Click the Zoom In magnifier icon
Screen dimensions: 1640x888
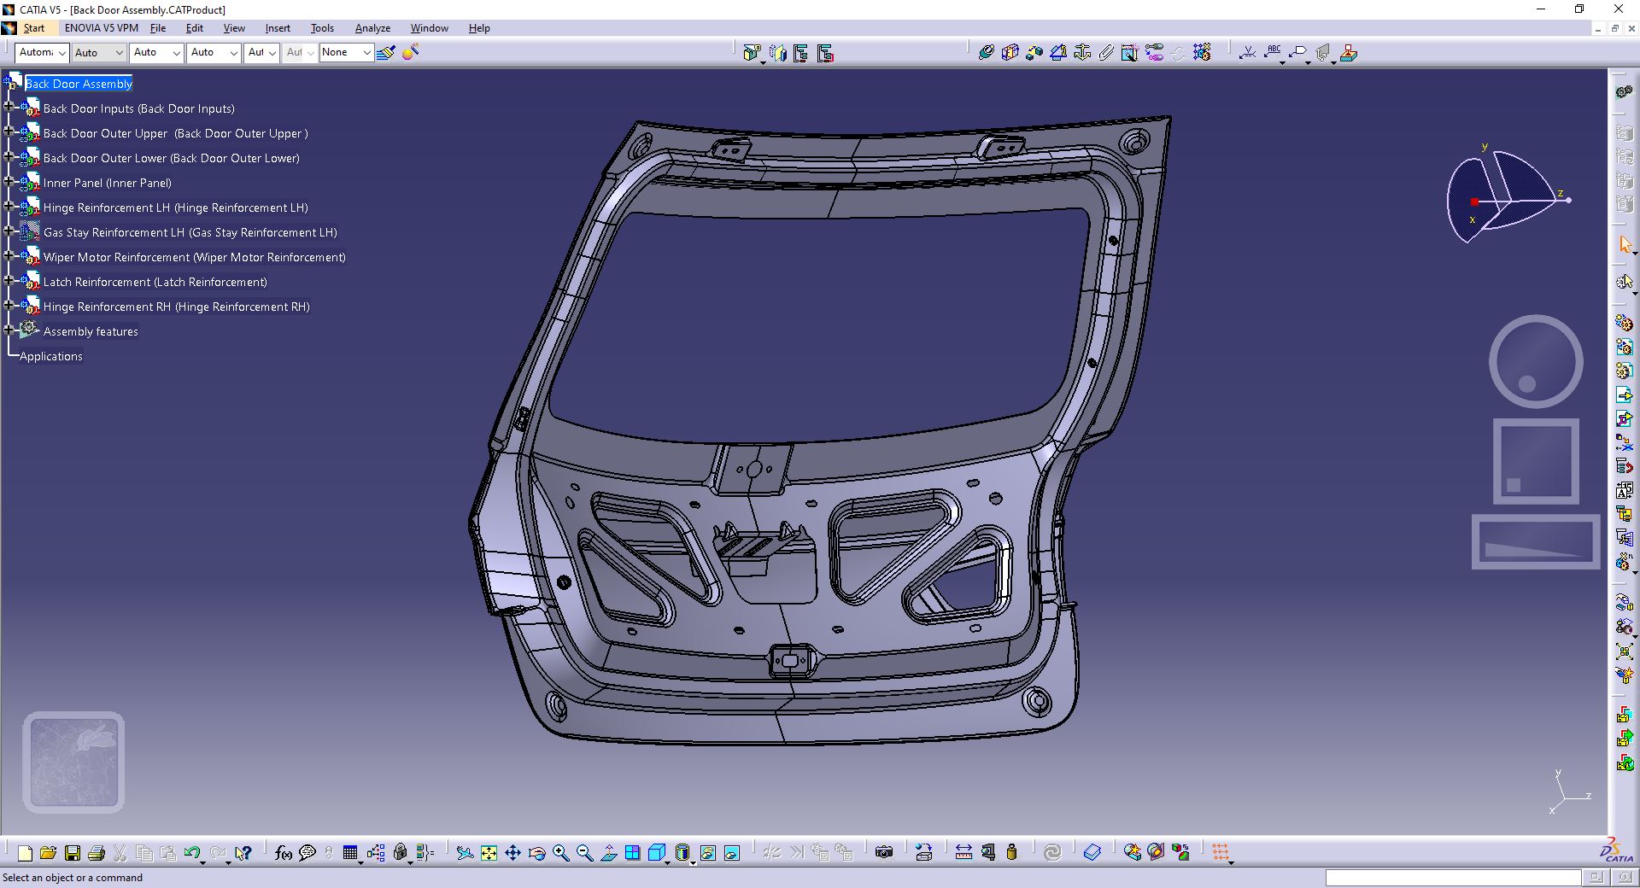(x=560, y=853)
